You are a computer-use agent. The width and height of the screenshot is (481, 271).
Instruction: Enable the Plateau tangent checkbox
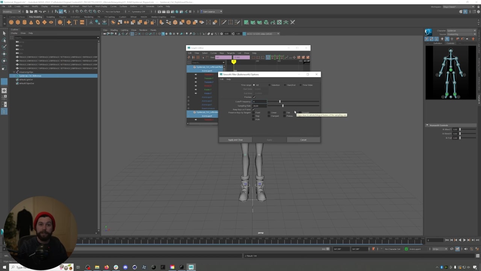(x=285, y=116)
